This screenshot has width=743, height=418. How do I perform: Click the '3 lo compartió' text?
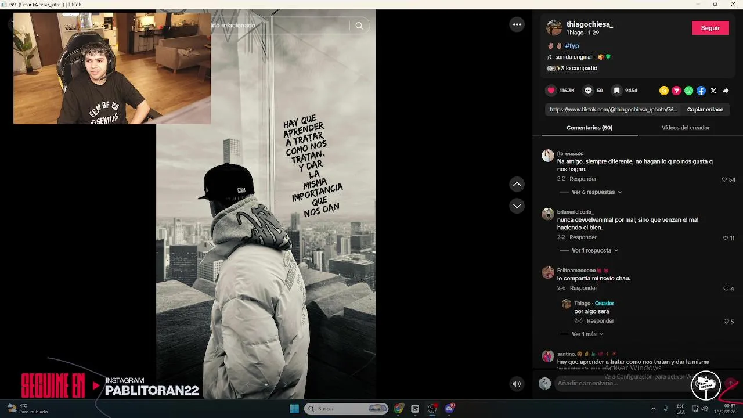click(579, 69)
